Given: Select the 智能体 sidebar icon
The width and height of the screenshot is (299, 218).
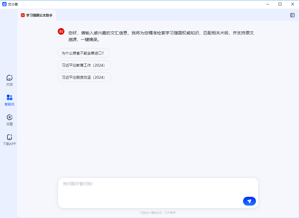Looking at the screenshot, I should [x=9, y=100].
